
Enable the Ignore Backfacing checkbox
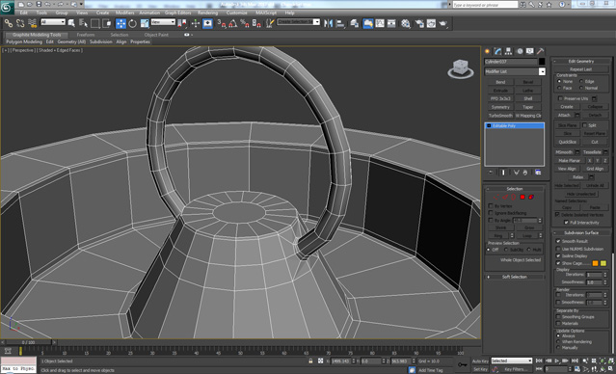click(x=491, y=213)
